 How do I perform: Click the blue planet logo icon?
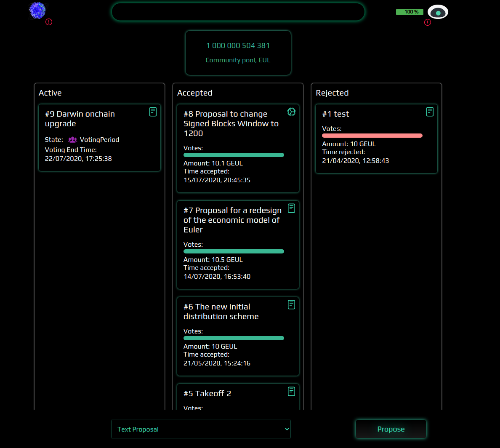[x=37, y=11]
